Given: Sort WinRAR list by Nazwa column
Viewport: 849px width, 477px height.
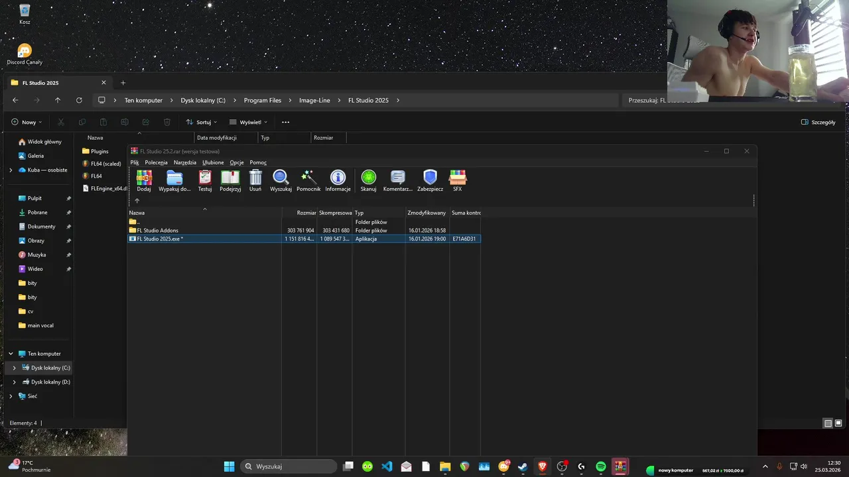Looking at the screenshot, I should pyautogui.click(x=204, y=213).
